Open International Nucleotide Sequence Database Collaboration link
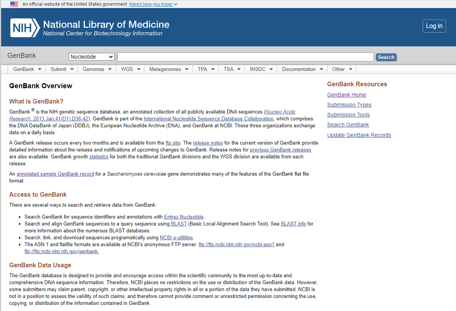The image size is (456, 311). (208, 118)
